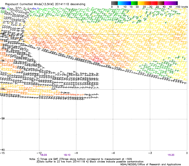Click the longitude label '-3'
The image size is (189, 166).
150,153
